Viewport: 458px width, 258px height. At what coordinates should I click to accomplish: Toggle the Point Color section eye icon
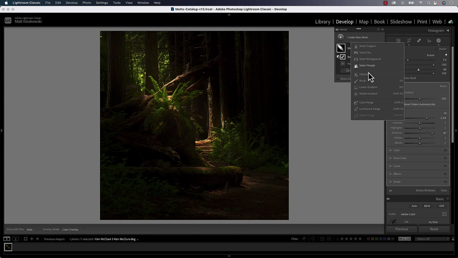pos(445,158)
